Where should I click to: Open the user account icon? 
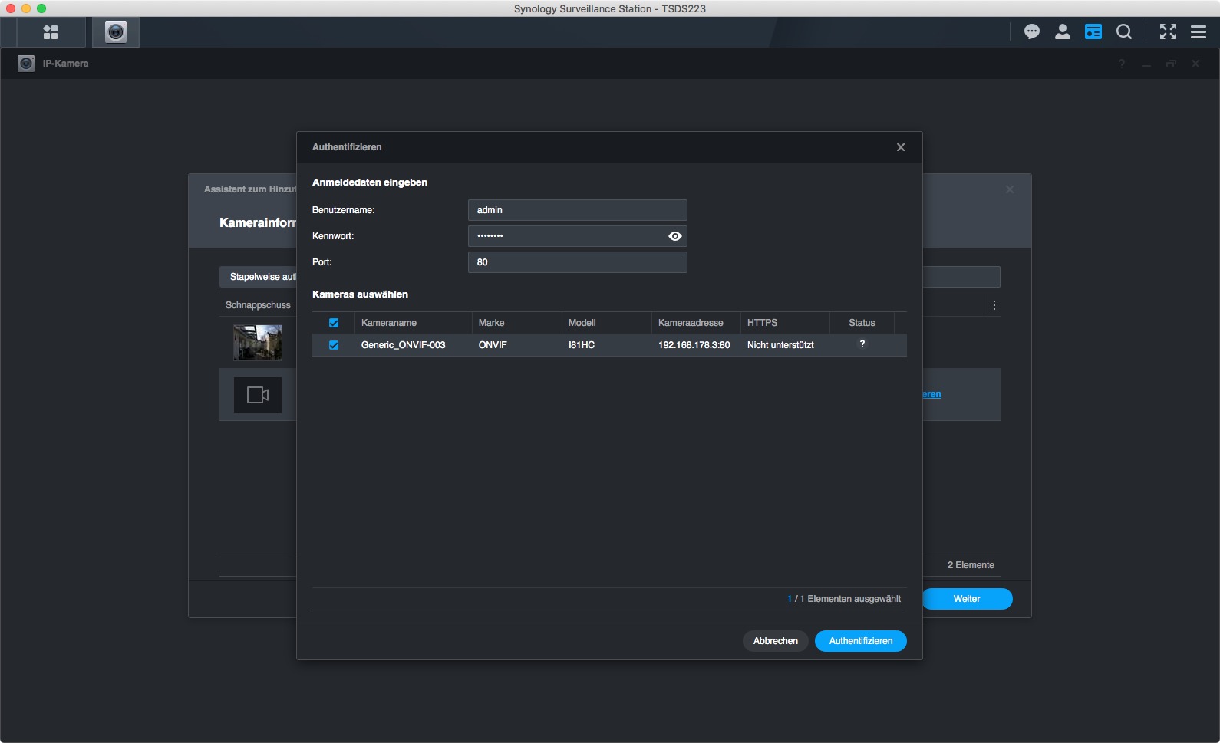1063,31
